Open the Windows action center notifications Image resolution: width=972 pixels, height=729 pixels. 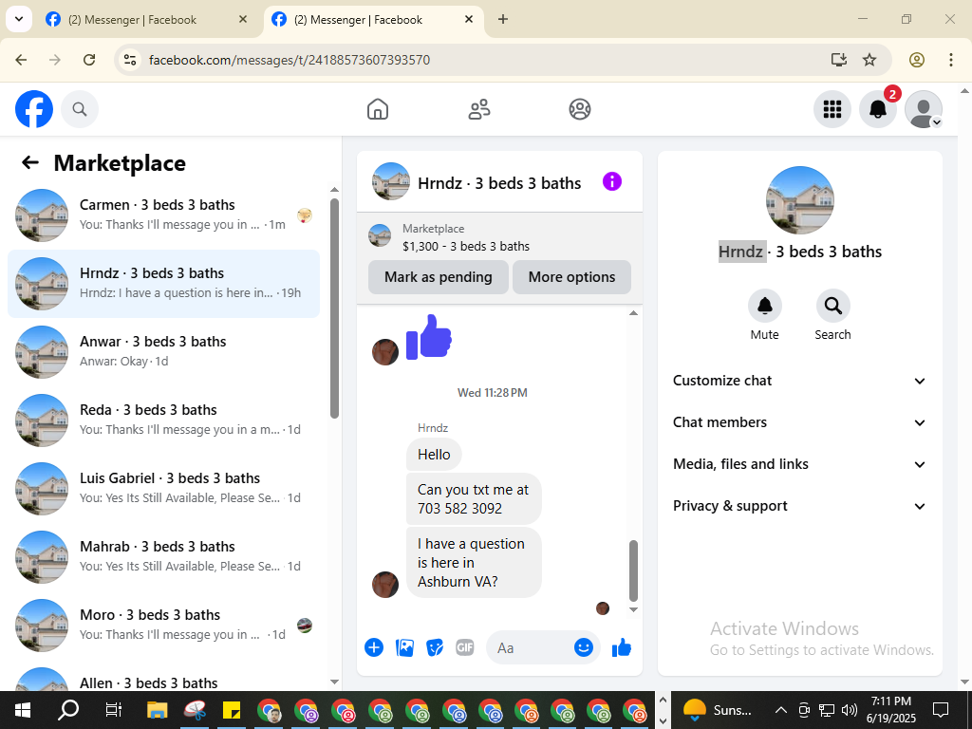[x=941, y=710]
